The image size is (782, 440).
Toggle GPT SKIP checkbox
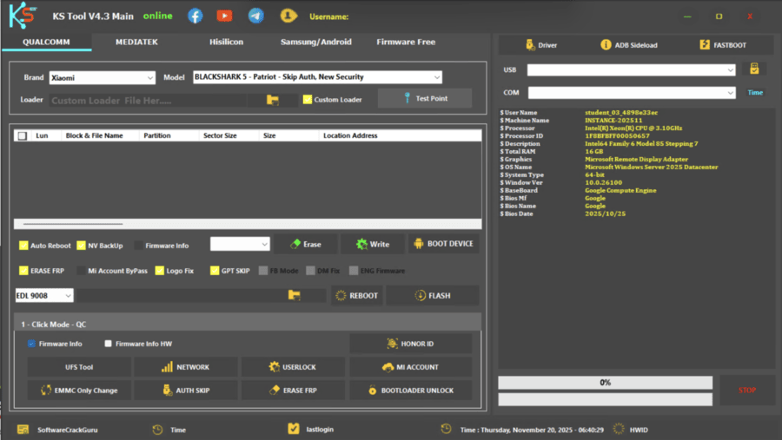[x=215, y=271]
